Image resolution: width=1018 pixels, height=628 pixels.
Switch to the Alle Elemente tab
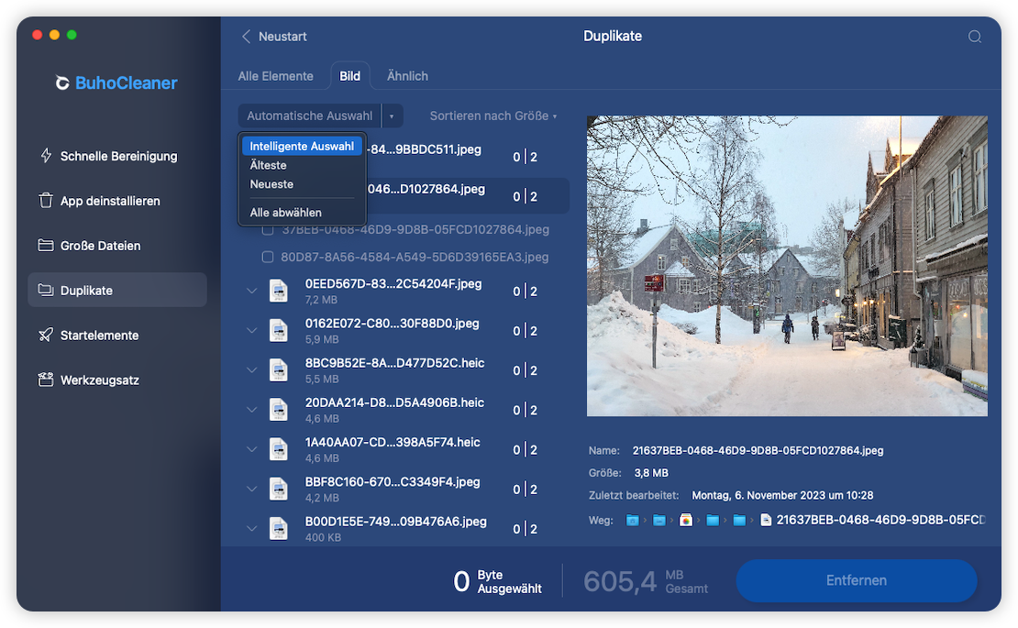275,76
